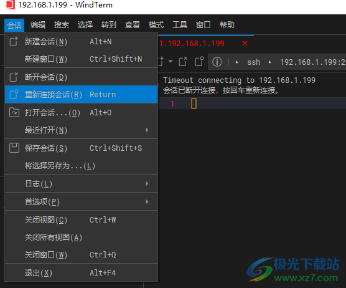Choose 打开会话...(O) menu entry

81,113
